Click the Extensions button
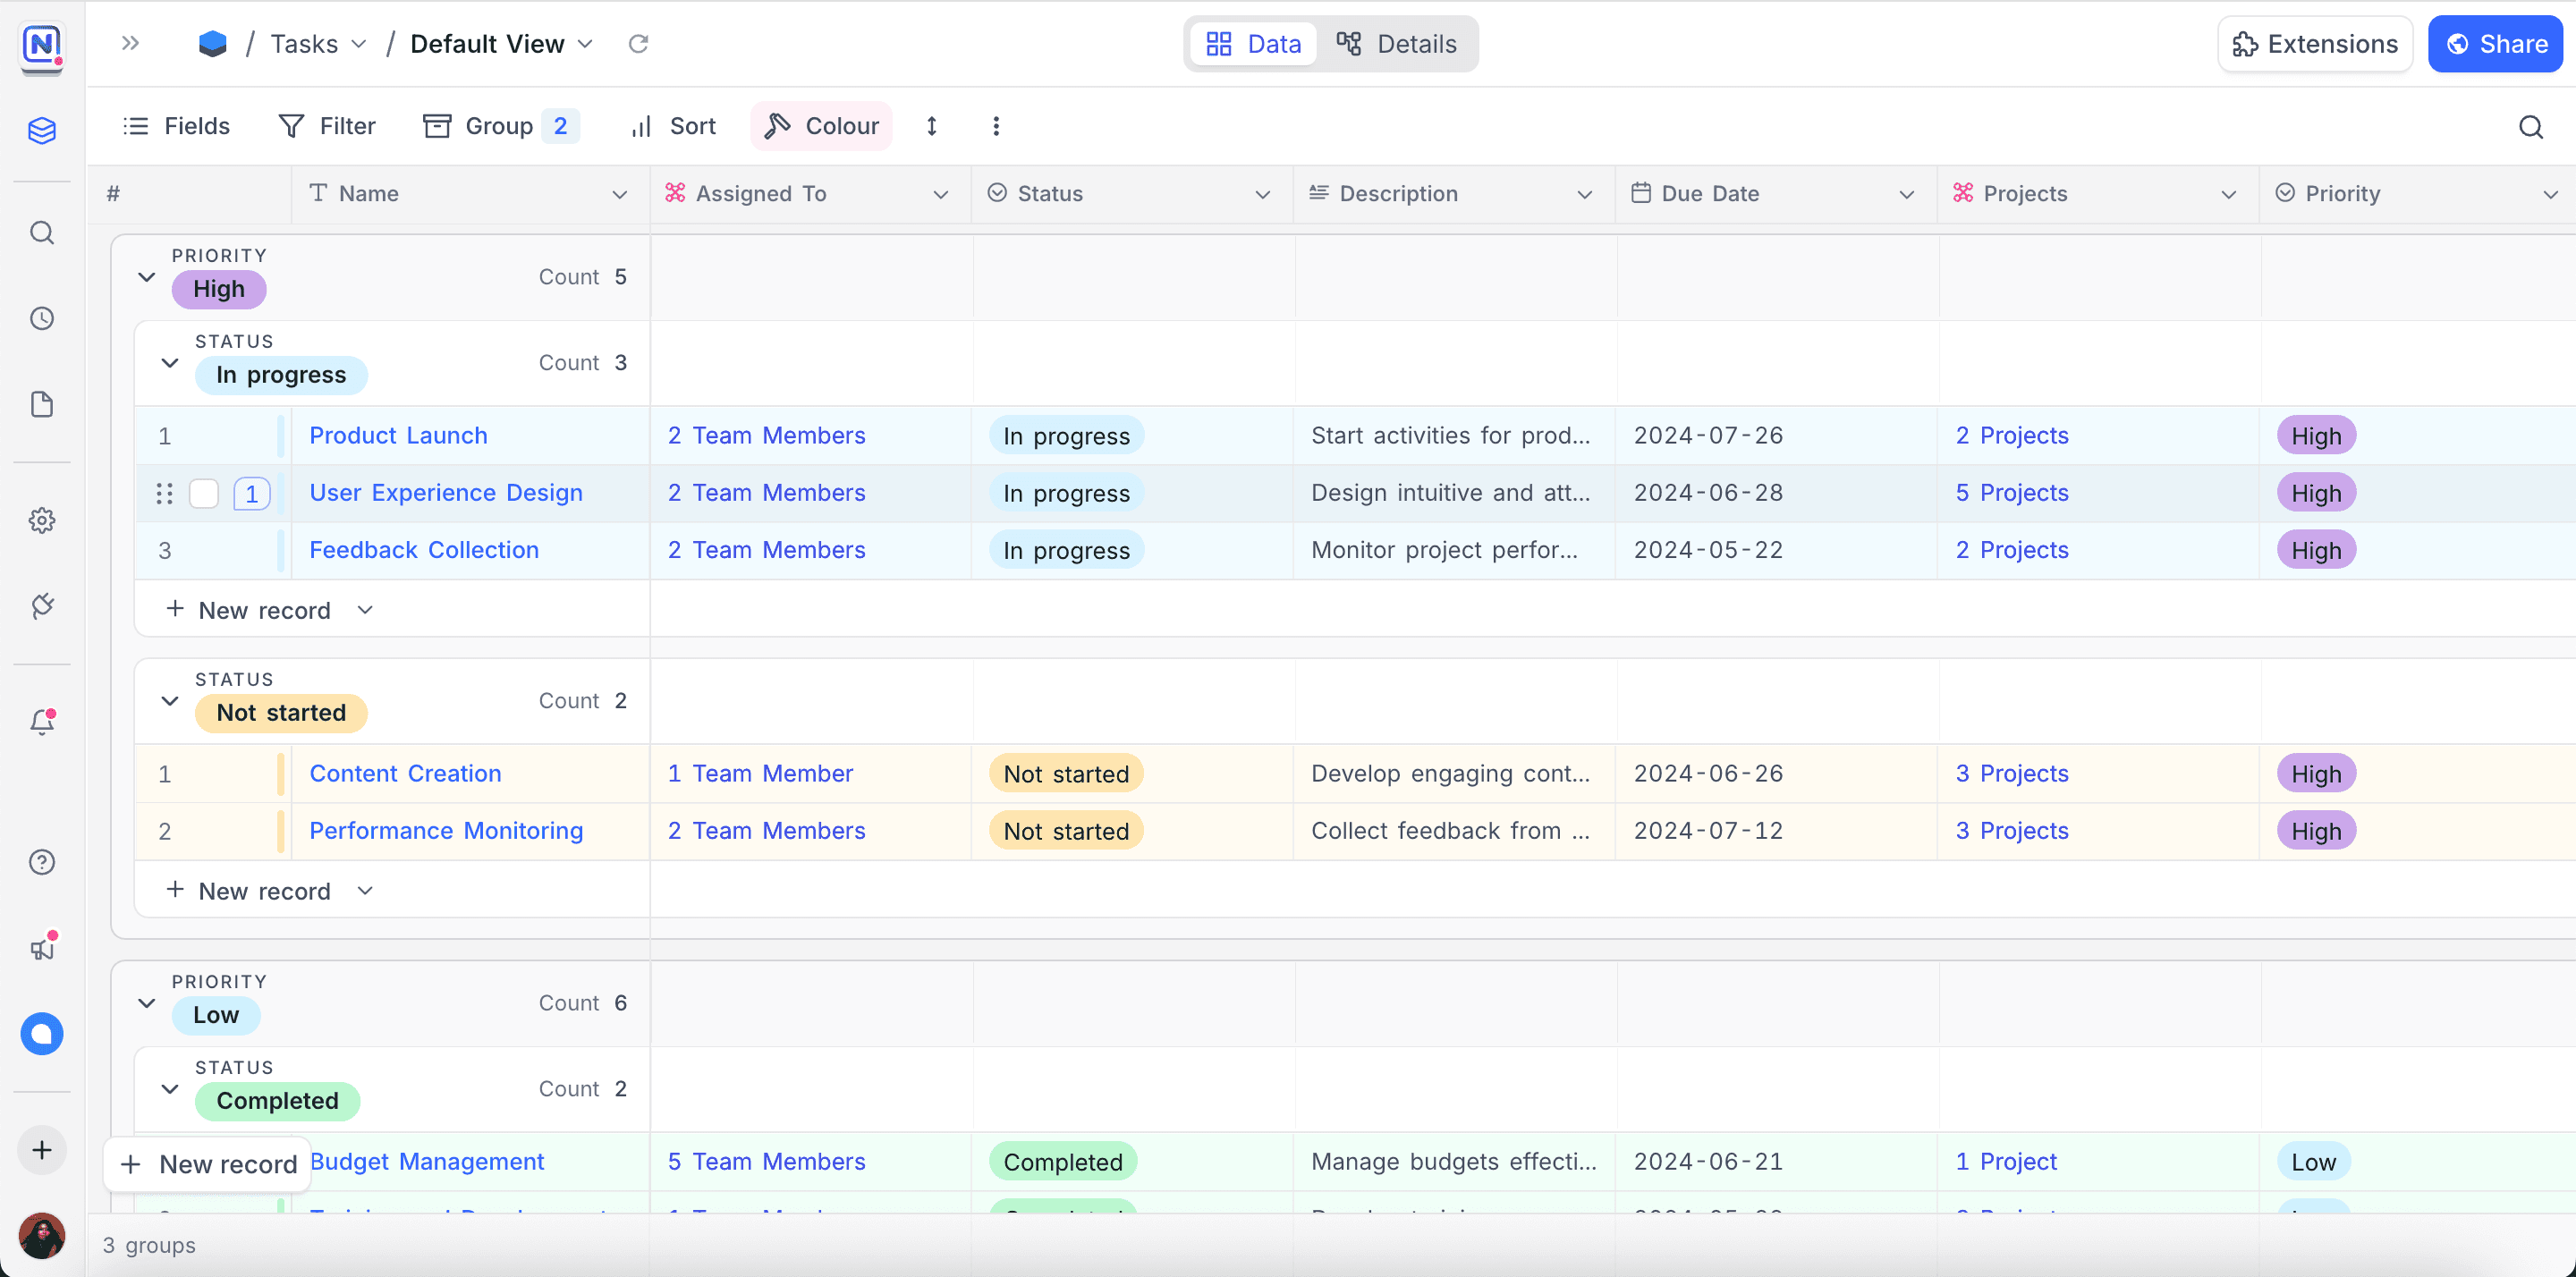The height and width of the screenshot is (1277, 2576). 2314,44
